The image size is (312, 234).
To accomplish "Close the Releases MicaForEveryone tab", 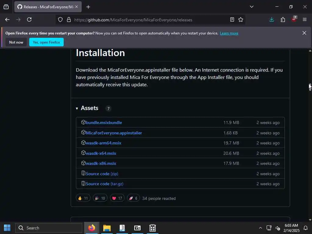I will pos(76,7).
